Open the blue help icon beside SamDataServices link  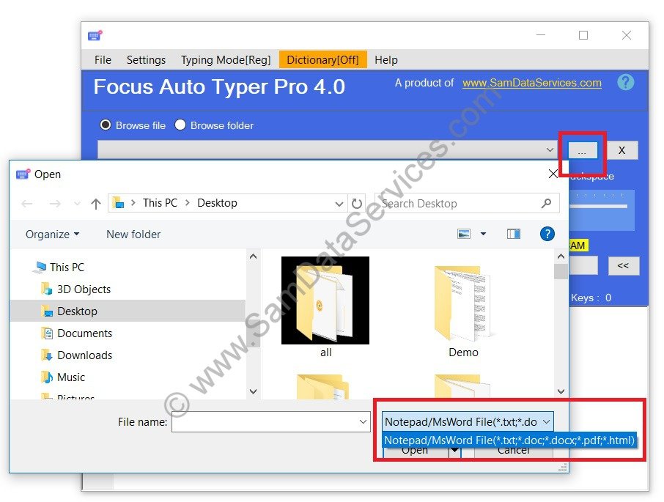pos(625,82)
